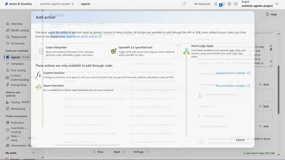Click the Monitoring sidebar icon
This screenshot has width=285, height=160.
(8, 109)
